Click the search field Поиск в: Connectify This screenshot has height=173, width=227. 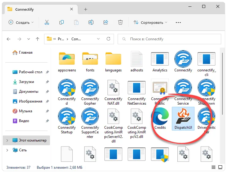(169, 39)
